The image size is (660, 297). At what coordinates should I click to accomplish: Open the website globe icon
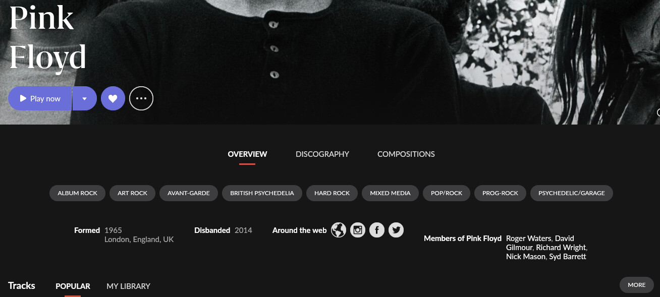pyautogui.click(x=339, y=230)
